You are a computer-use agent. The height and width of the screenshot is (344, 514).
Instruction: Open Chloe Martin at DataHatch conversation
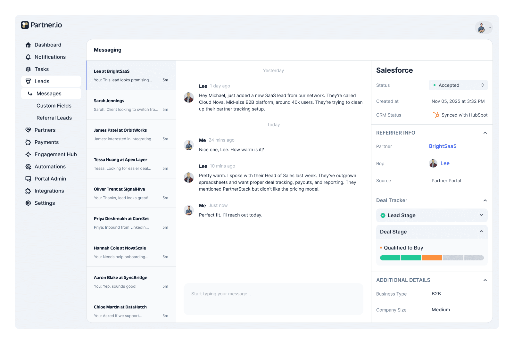(x=131, y=309)
